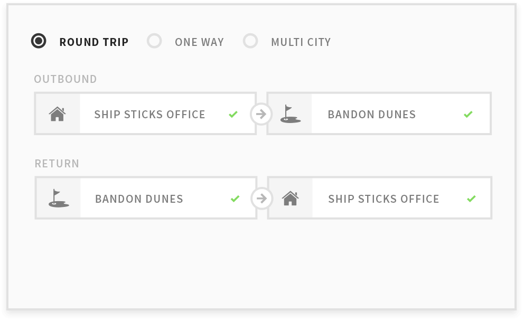Click green checkmark beside return Ship Sticks Office
524x321 pixels.
coord(471,199)
